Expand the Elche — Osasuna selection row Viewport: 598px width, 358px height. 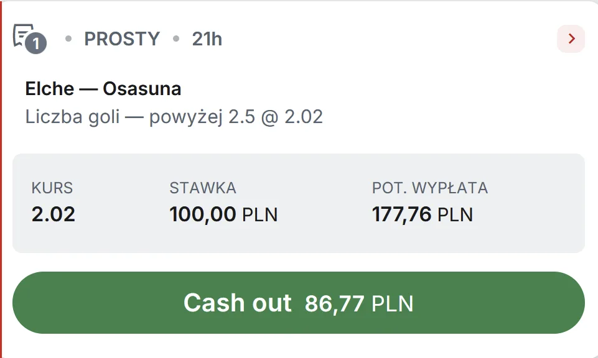[103, 89]
